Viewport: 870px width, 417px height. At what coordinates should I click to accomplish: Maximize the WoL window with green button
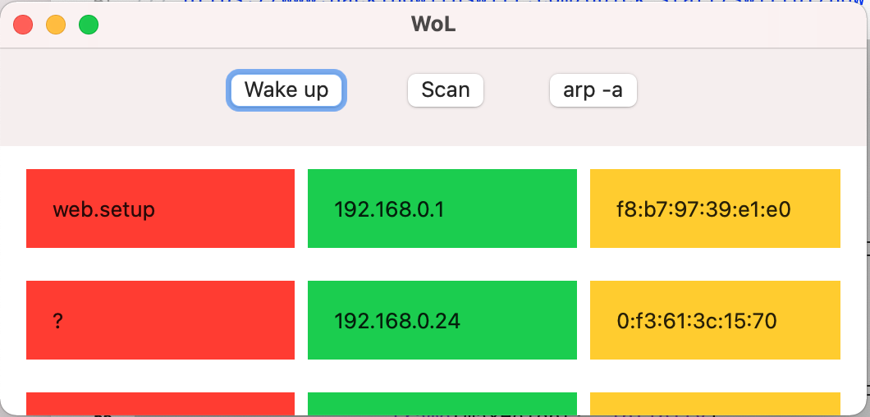(x=89, y=25)
